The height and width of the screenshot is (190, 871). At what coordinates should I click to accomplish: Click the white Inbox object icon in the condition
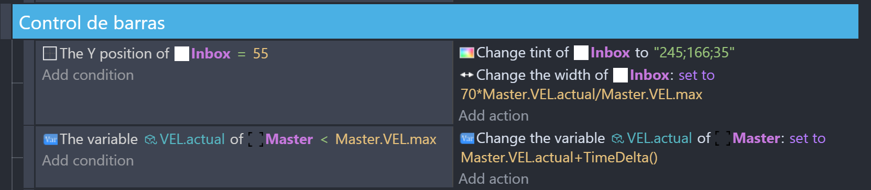click(x=181, y=54)
